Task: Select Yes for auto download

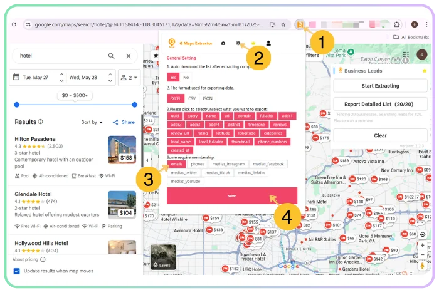Action: pos(173,78)
